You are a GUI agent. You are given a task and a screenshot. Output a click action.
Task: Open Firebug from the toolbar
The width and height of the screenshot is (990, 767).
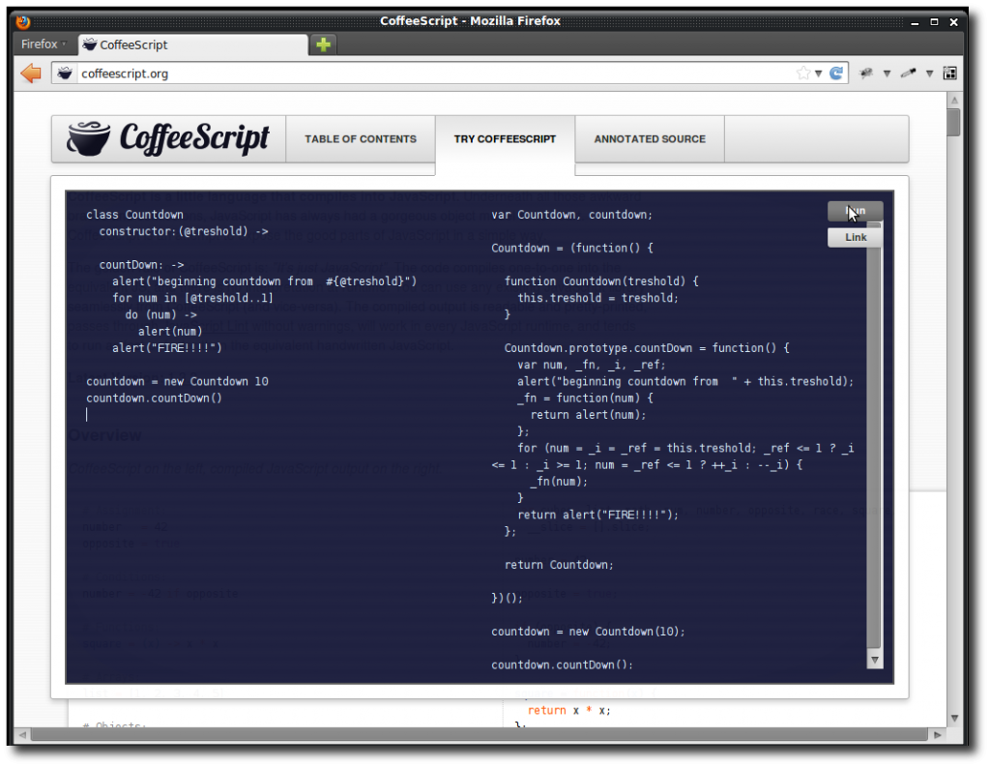click(x=866, y=73)
